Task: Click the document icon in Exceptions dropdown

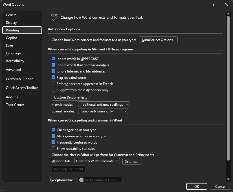Action: [x=81, y=180]
